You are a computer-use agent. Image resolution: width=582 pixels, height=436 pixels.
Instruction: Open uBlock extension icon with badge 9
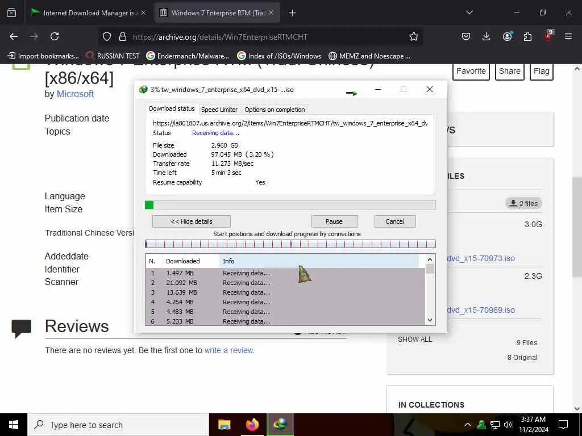(548, 36)
